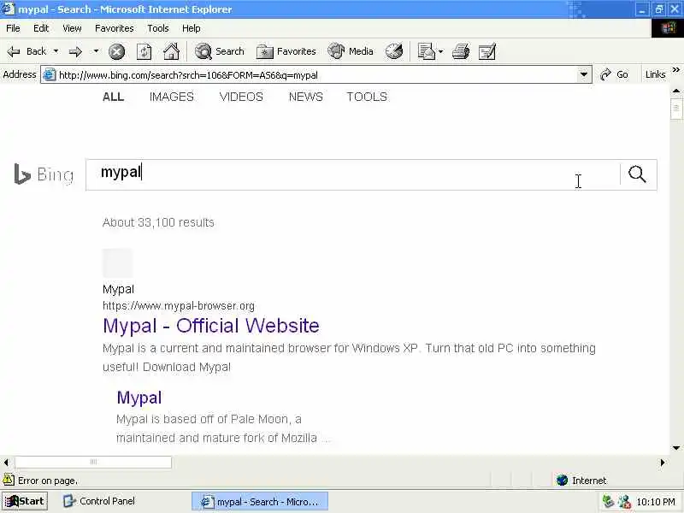
Task: Click the https://www.mypal-browser.org URL text
Action: (179, 306)
